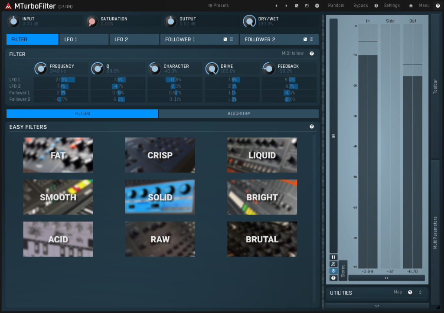Pause the level meters

coord(333,257)
